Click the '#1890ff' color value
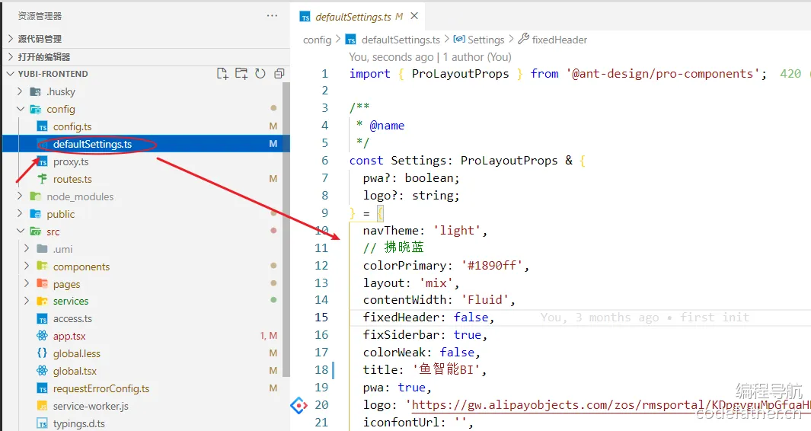The image size is (811, 431). [x=491, y=266]
